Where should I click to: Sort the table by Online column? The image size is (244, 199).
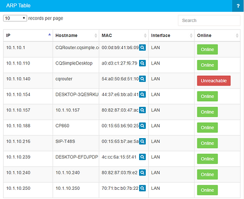[217, 35]
